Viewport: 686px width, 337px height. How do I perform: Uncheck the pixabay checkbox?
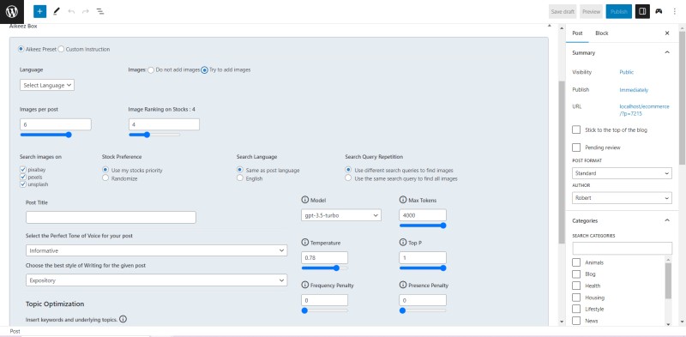(23, 170)
